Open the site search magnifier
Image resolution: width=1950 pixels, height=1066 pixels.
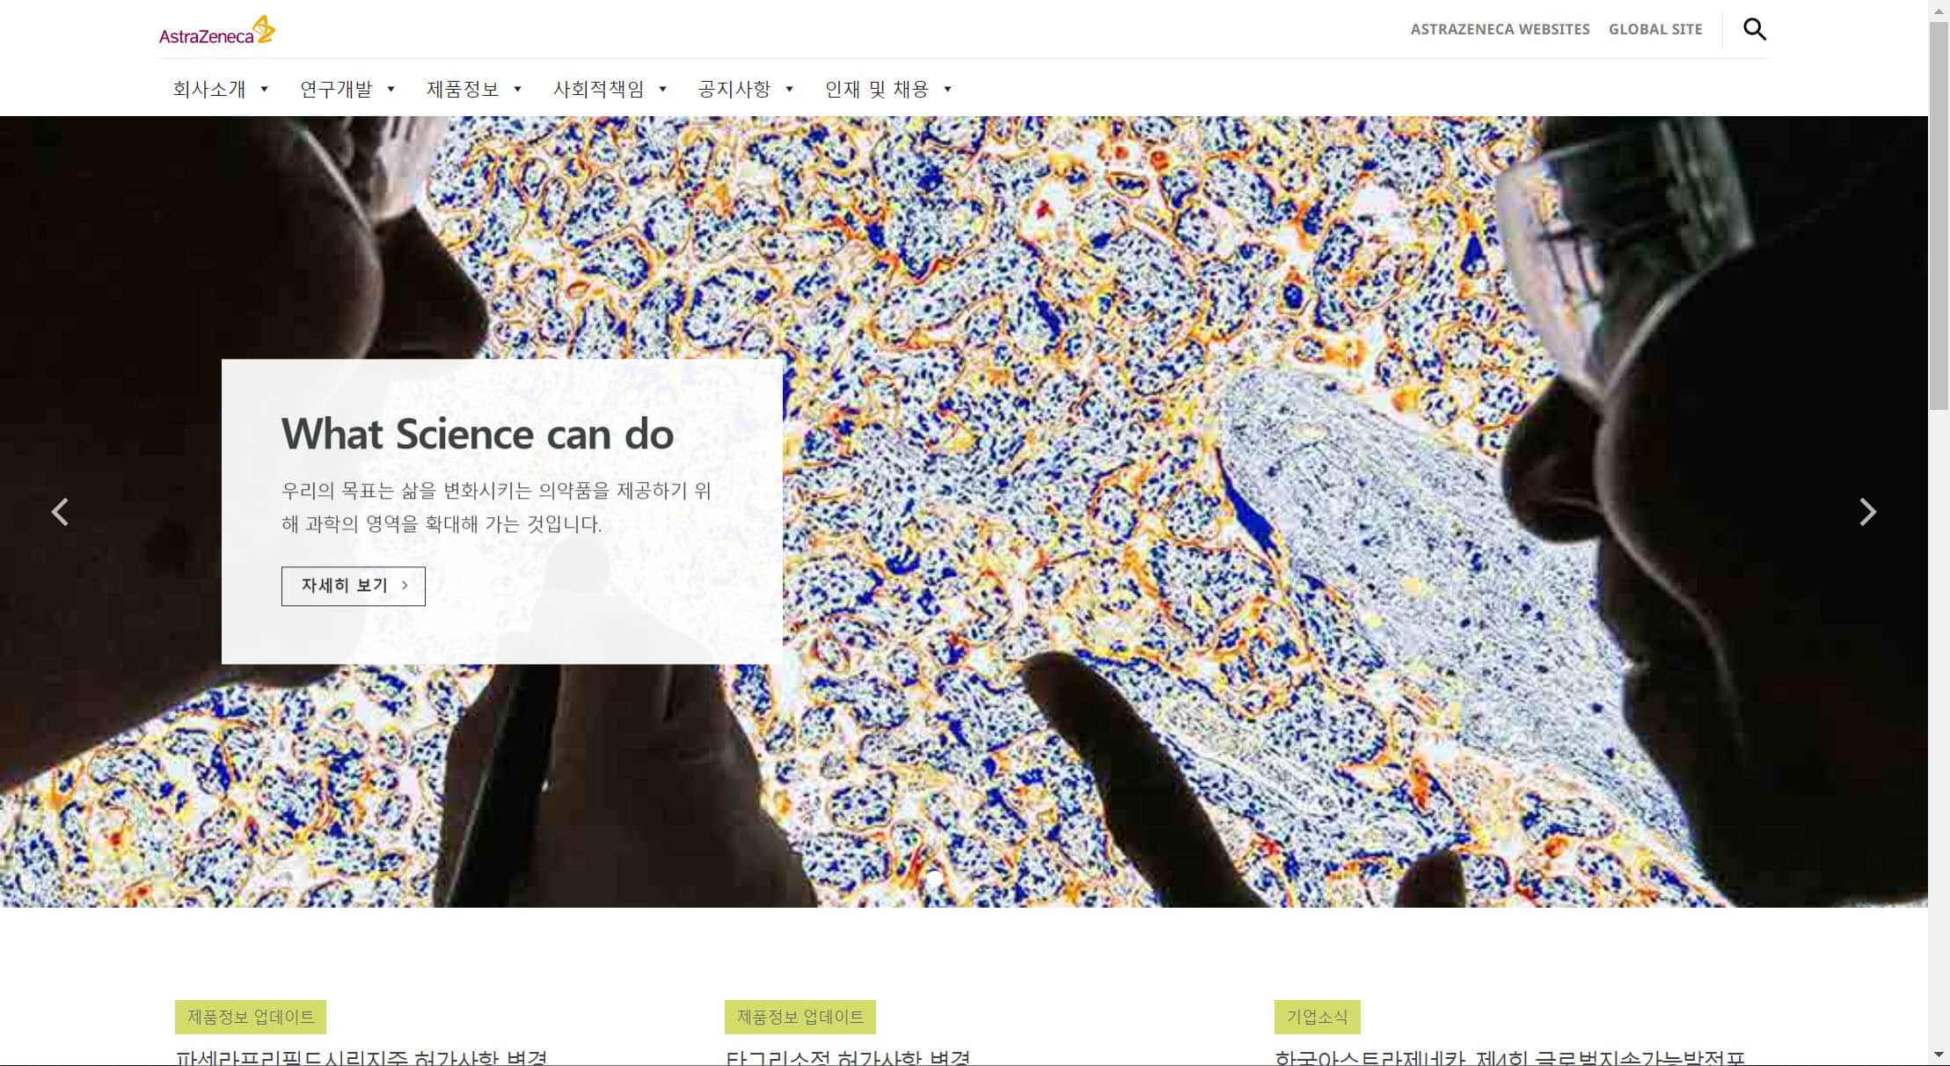pos(1756,29)
